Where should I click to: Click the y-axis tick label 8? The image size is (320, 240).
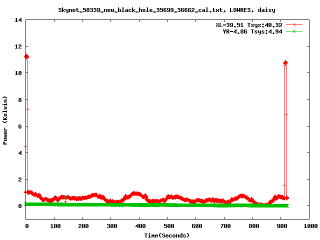coord(20,100)
